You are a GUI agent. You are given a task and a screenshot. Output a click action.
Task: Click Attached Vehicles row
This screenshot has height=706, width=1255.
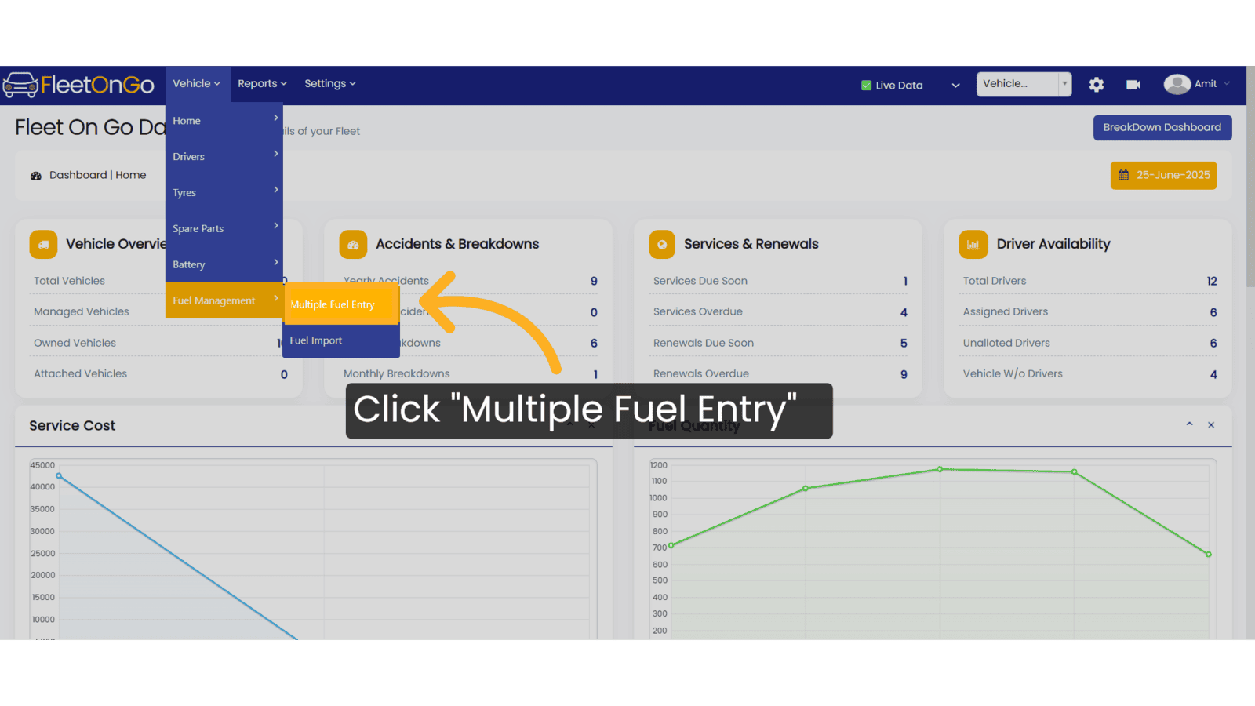click(x=160, y=374)
